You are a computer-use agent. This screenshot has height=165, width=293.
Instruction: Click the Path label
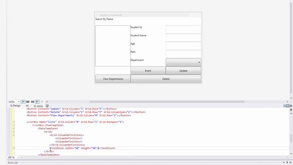pos(133,52)
